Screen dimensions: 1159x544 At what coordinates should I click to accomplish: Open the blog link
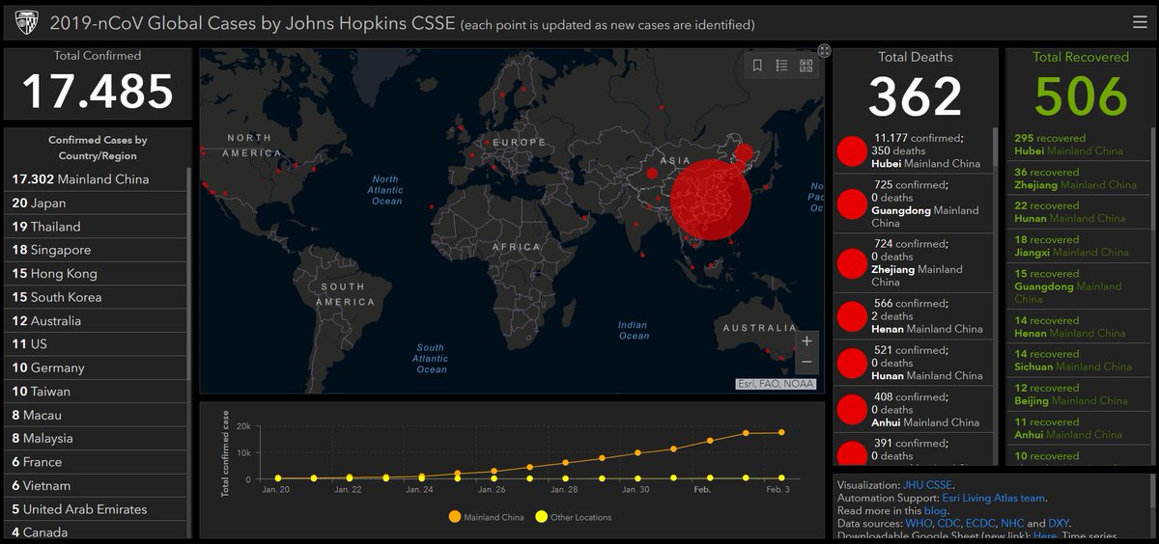[x=935, y=510]
